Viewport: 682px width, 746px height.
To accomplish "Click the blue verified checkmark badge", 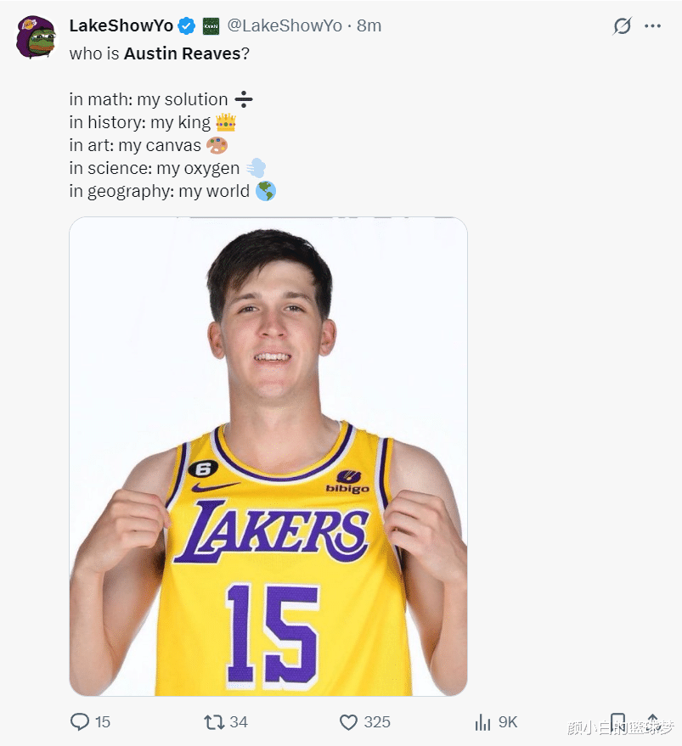I will (x=187, y=26).
